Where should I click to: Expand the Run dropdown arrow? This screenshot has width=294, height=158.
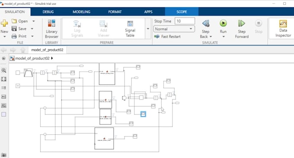224,37
